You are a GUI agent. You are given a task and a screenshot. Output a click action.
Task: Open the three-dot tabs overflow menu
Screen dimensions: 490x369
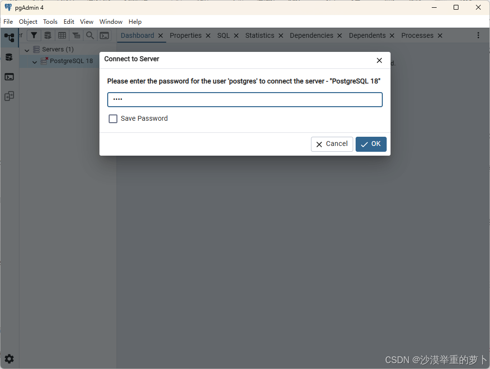point(478,35)
